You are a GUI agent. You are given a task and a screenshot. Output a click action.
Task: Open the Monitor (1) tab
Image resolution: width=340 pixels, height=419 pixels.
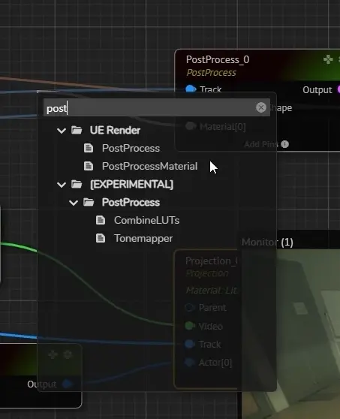267,242
